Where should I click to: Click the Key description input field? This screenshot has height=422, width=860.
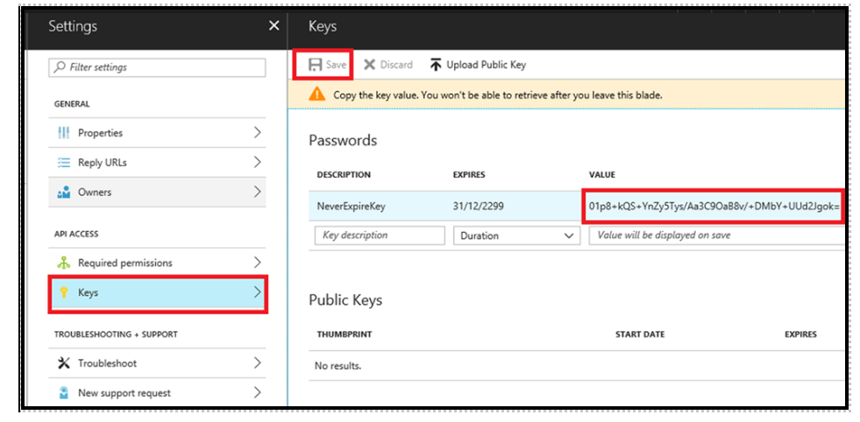(380, 236)
